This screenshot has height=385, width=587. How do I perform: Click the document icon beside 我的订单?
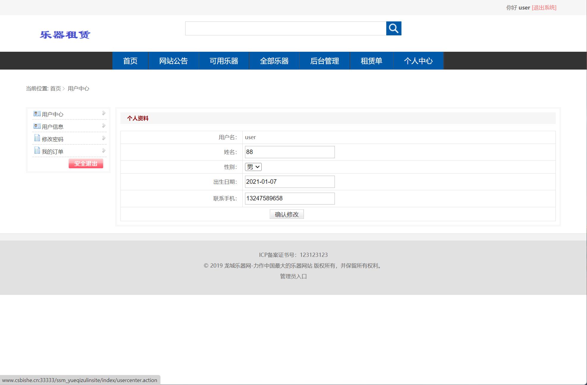(x=37, y=150)
